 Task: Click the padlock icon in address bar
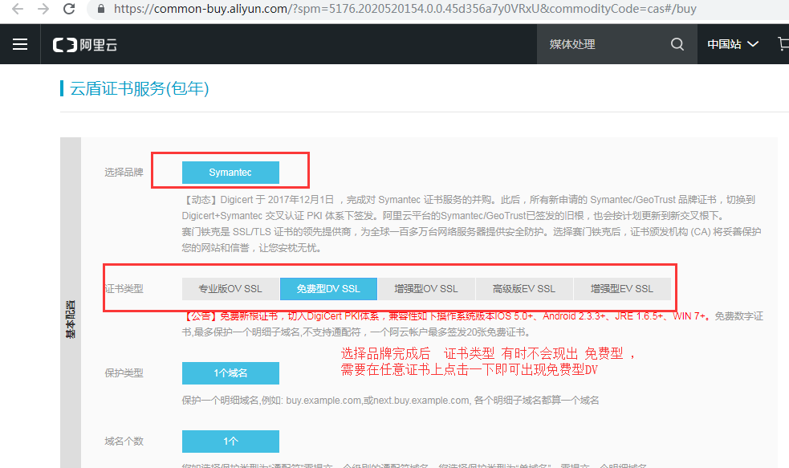point(100,10)
